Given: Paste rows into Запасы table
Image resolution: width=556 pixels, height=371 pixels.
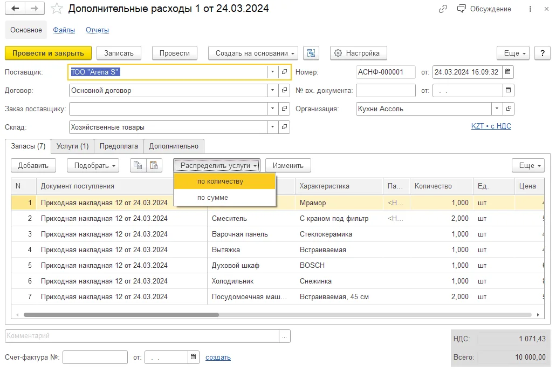Looking at the screenshot, I should click(154, 165).
